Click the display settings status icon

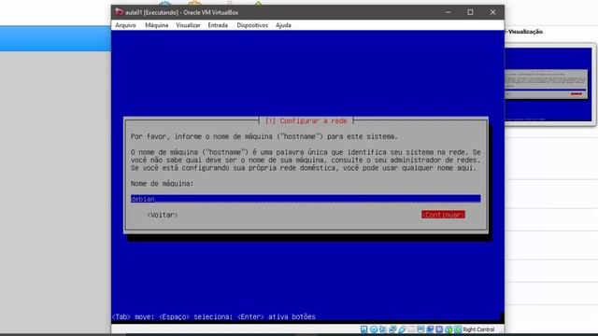point(421,329)
